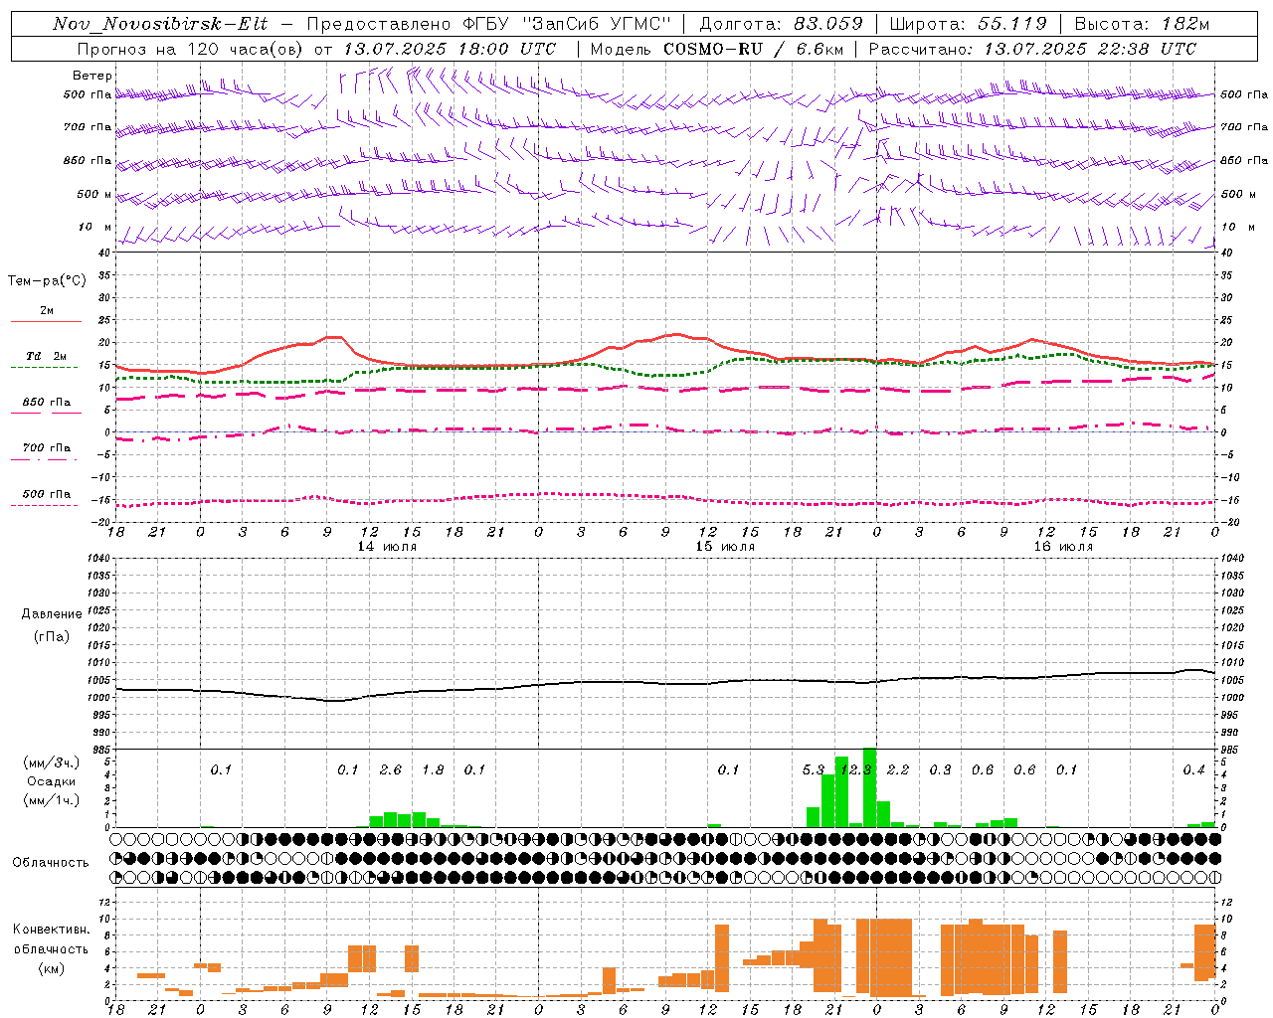The height and width of the screenshot is (1018, 1273).
Task: Click the 'Долгота: 83.059' value
Action: (782, 24)
